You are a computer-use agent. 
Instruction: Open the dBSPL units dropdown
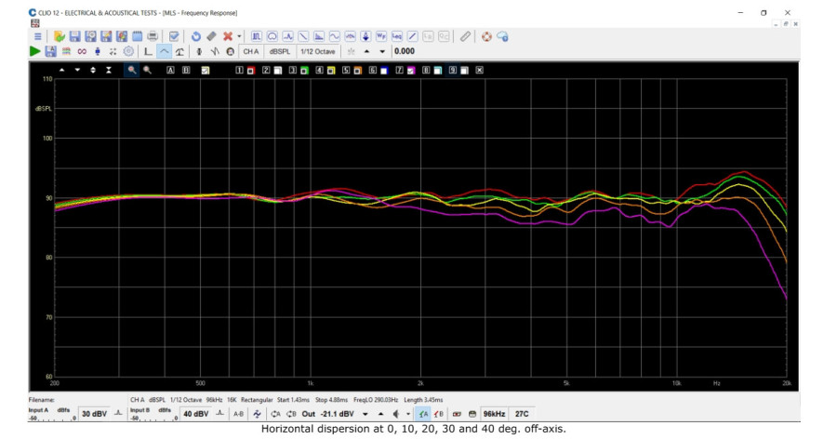279,51
